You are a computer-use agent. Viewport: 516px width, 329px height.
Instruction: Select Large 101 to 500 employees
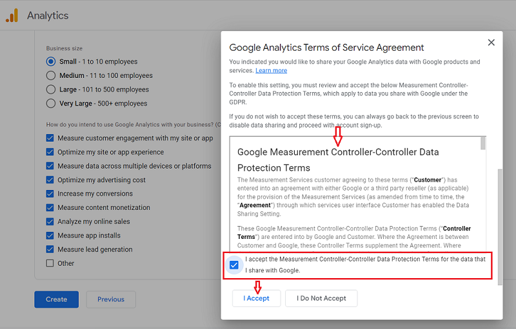(51, 89)
